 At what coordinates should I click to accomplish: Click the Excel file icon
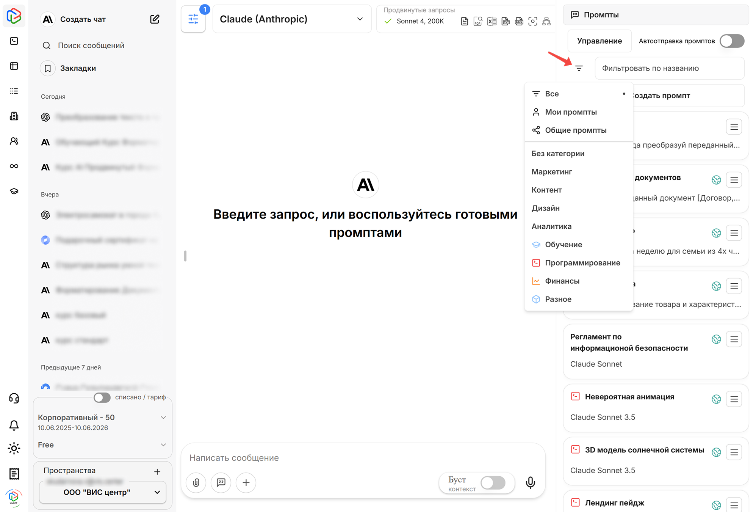pyautogui.click(x=491, y=22)
